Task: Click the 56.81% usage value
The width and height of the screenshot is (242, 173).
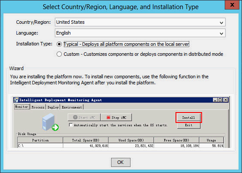Action: 218,146
